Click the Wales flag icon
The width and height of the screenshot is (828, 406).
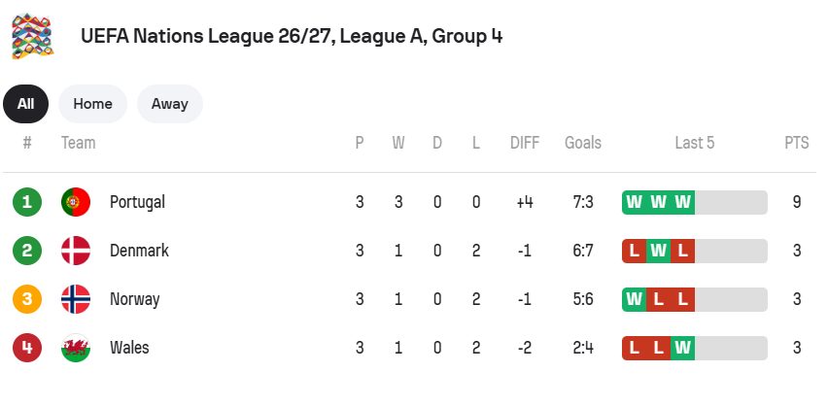click(76, 348)
